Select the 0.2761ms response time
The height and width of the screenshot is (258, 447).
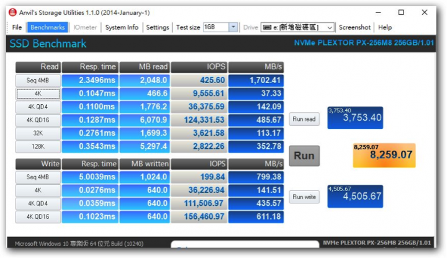point(90,133)
